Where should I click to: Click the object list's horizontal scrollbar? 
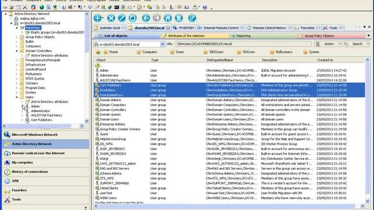tap(227, 206)
